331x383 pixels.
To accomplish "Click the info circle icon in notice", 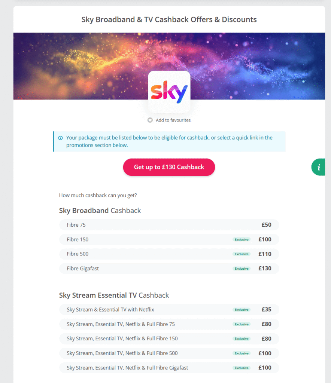I will tap(60, 138).
